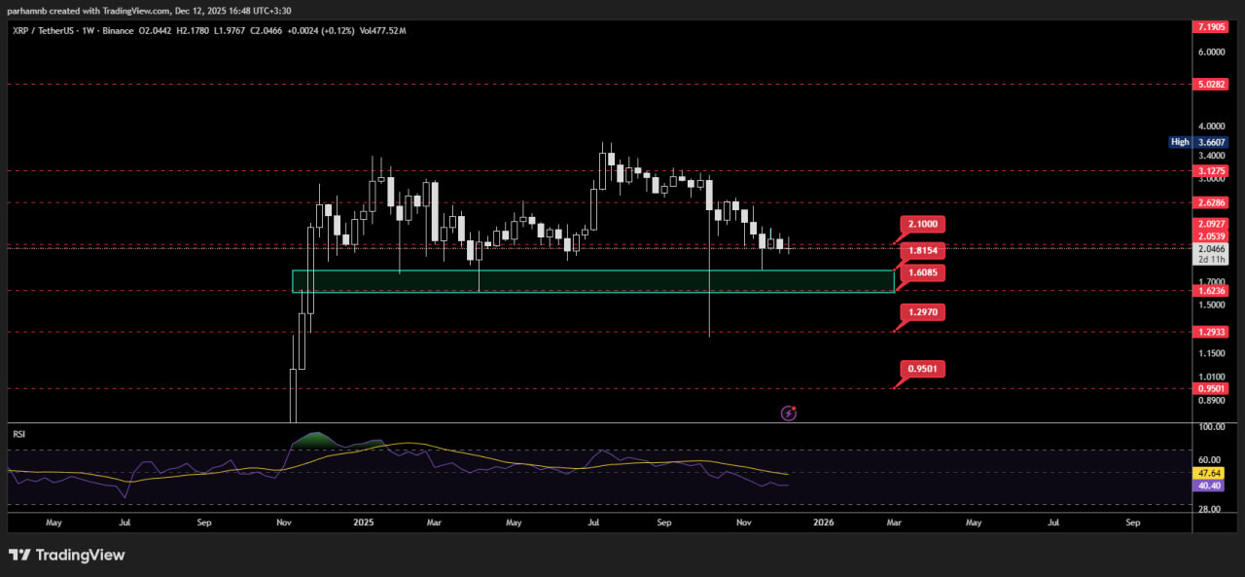Viewport: 1245px width, 577px height.
Task: Click the 1.2970 callout label
Action: [x=922, y=312]
